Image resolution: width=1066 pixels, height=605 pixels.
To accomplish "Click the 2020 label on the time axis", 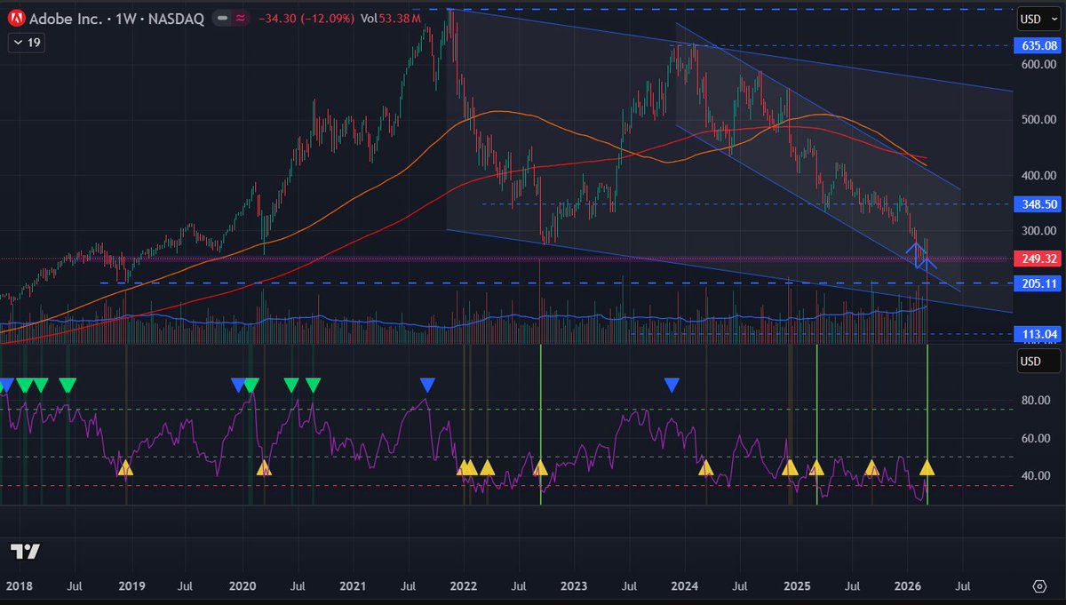I will tap(243, 586).
